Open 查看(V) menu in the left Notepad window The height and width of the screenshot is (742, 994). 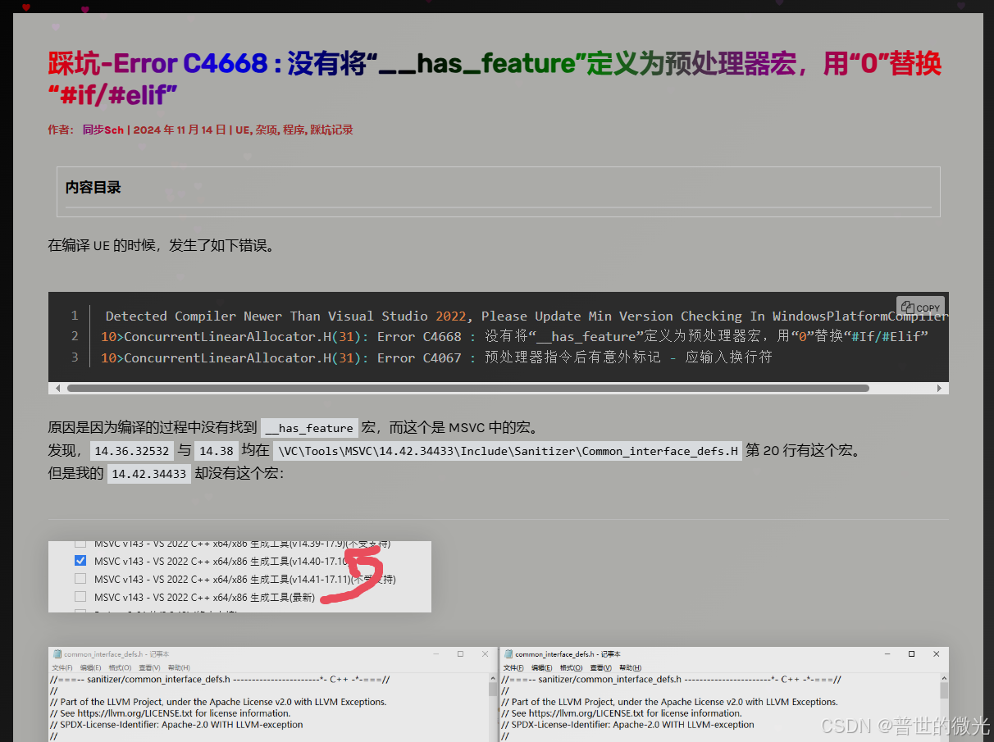click(x=149, y=667)
